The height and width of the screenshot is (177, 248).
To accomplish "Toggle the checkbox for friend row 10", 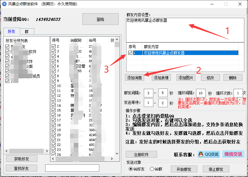I will click(53, 86).
